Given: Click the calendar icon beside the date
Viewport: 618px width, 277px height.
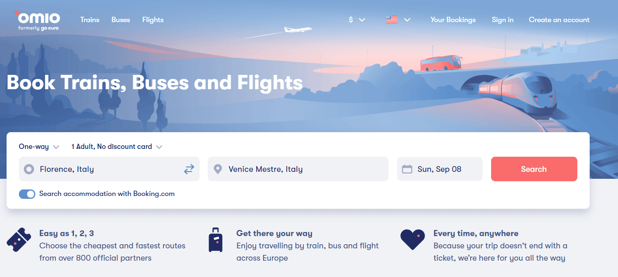Looking at the screenshot, I should click(407, 169).
